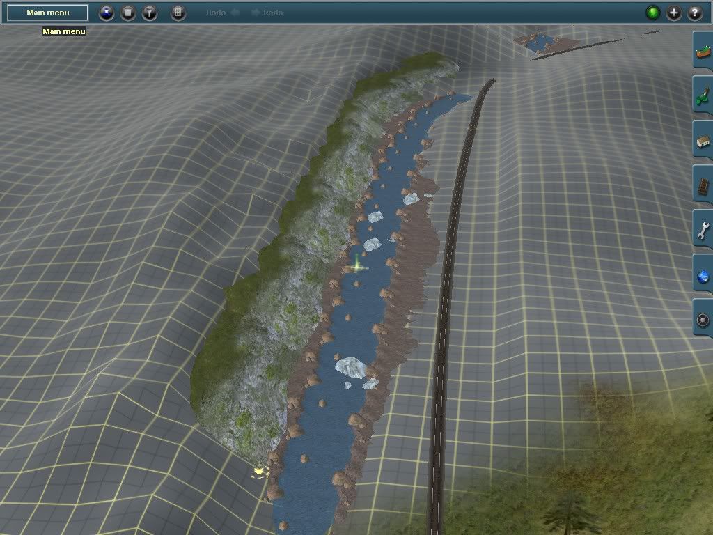Select the glowing yellow marker near riverbank
Image resolution: width=713 pixels, height=535 pixels.
260,470
